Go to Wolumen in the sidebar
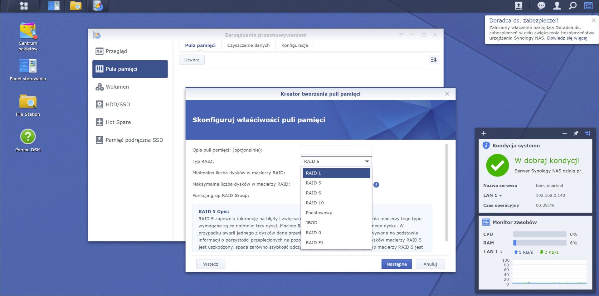Screen dimensions: 599x296 tap(130, 87)
